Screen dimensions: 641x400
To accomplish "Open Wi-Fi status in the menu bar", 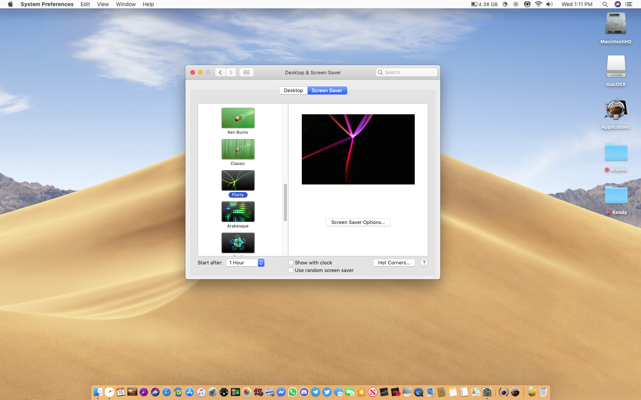I will [538, 4].
